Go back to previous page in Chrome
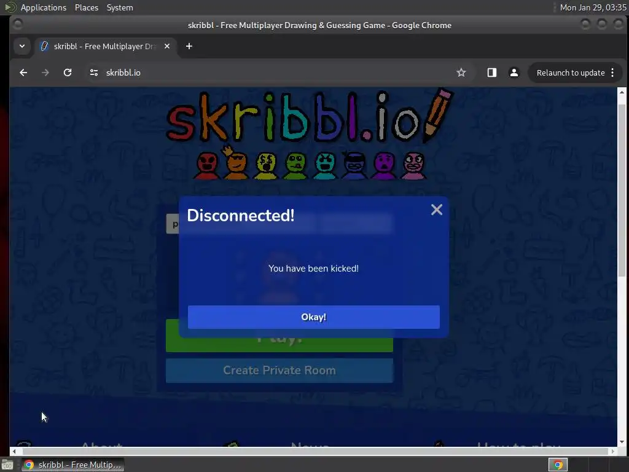This screenshot has width=629, height=472. [23, 73]
